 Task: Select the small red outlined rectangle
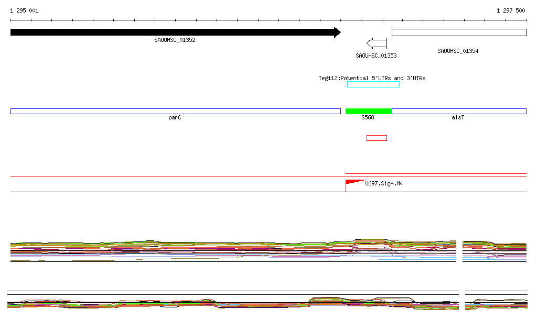pos(377,138)
